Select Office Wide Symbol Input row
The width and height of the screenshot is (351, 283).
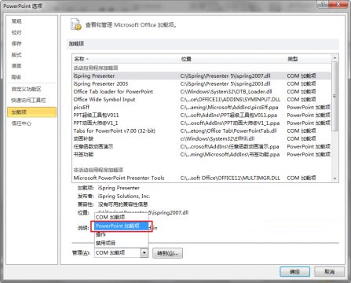(x=202, y=100)
